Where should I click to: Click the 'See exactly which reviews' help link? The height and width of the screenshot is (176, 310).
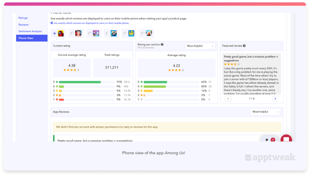(91, 23)
